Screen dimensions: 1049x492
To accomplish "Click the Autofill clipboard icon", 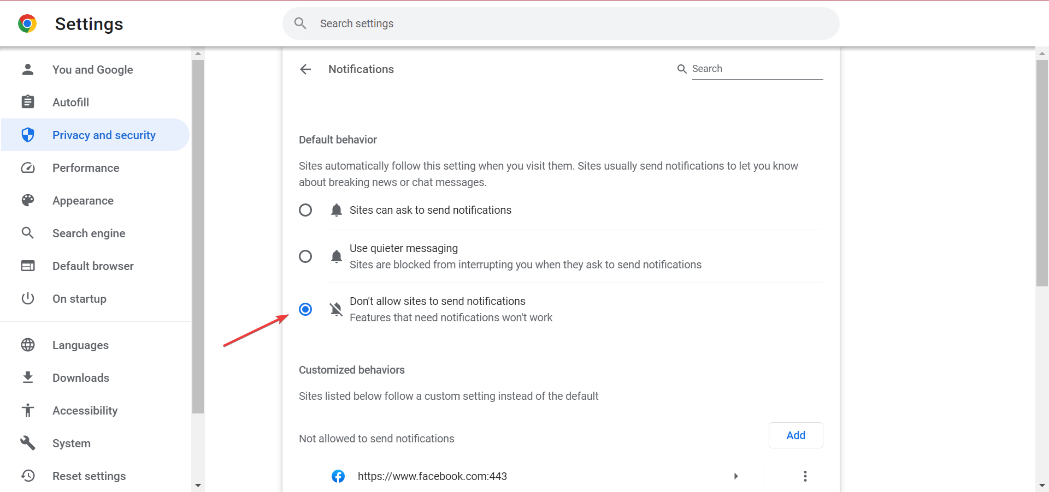I will pos(27,102).
